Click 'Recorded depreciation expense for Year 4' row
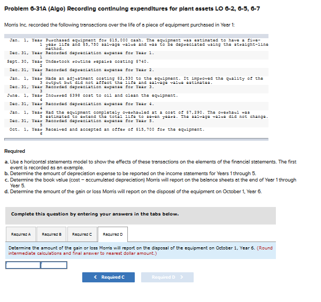The width and height of the screenshot is (321, 302). pos(136,106)
